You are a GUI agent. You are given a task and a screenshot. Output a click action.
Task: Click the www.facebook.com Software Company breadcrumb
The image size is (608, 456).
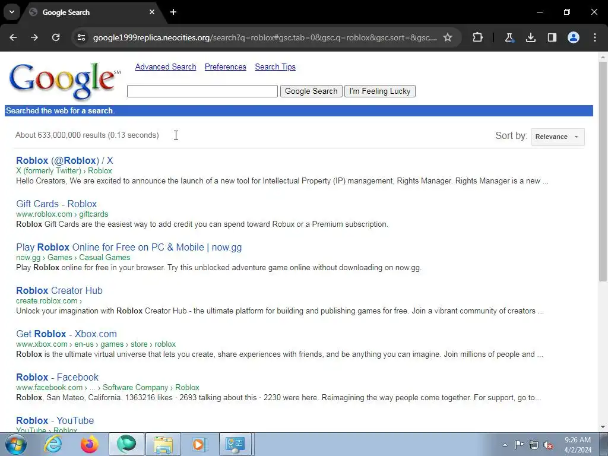click(x=107, y=388)
